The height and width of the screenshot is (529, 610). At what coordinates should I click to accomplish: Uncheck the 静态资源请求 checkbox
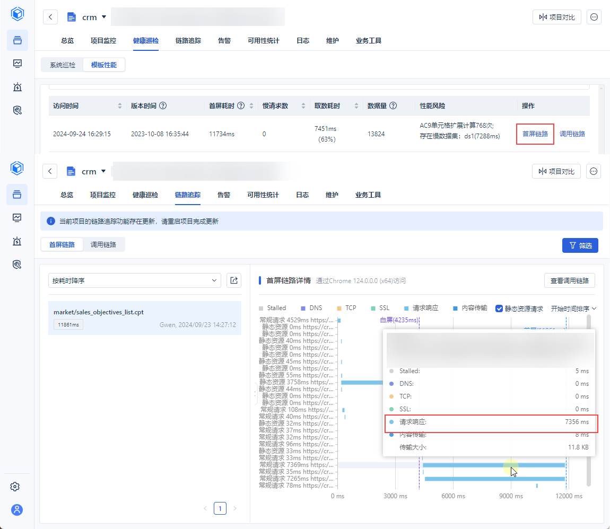point(499,308)
